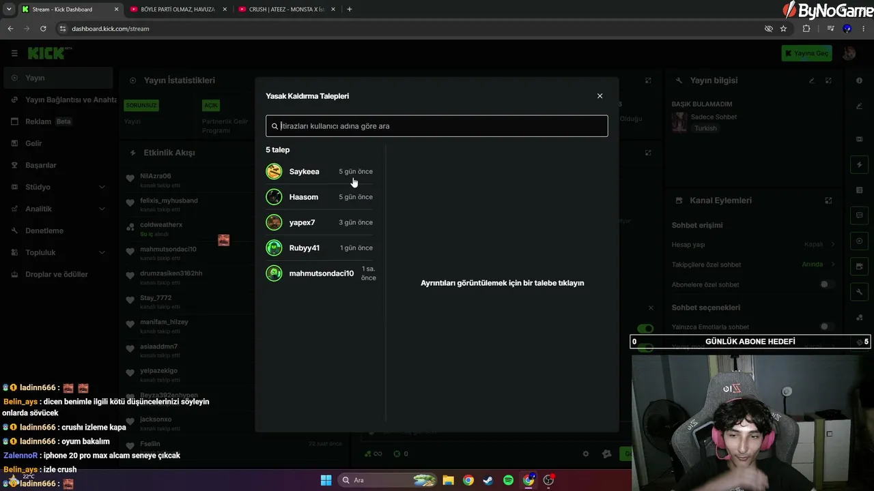Image resolution: width=874 pixels, height=491 pixels.
Task: Click Stay_7772 in the activity feed
Action: [x=156, y=297]
